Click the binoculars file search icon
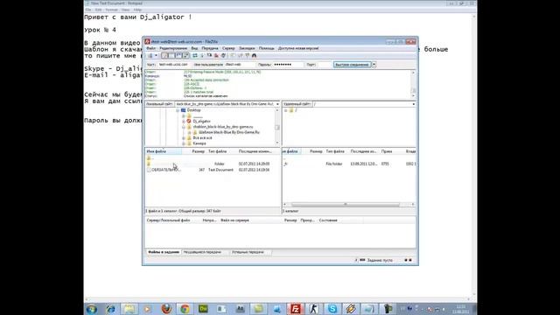Image resolution: width=560 pixels, height=315 pixels. pos(255,55)
